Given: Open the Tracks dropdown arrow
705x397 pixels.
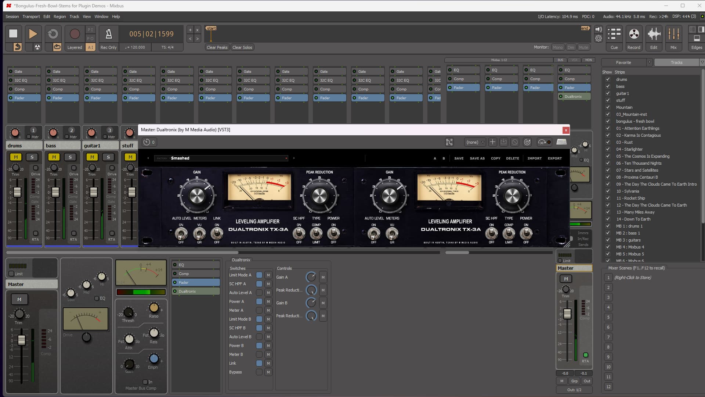Looking at the screenshot, I should click(x=702, y=62).
